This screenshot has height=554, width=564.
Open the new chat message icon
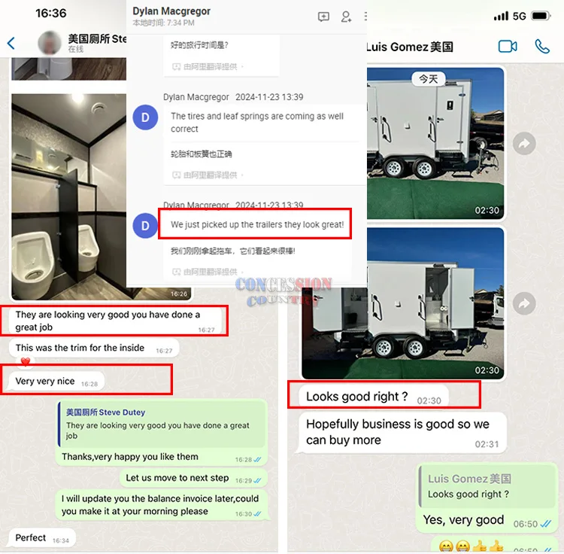click(323, 17)
